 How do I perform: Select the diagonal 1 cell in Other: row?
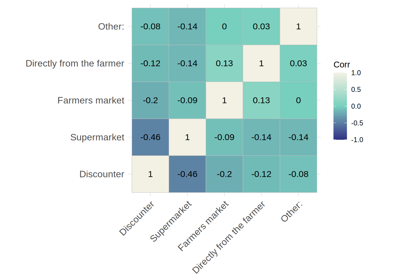pyautogui.click(x=298, y=27)
